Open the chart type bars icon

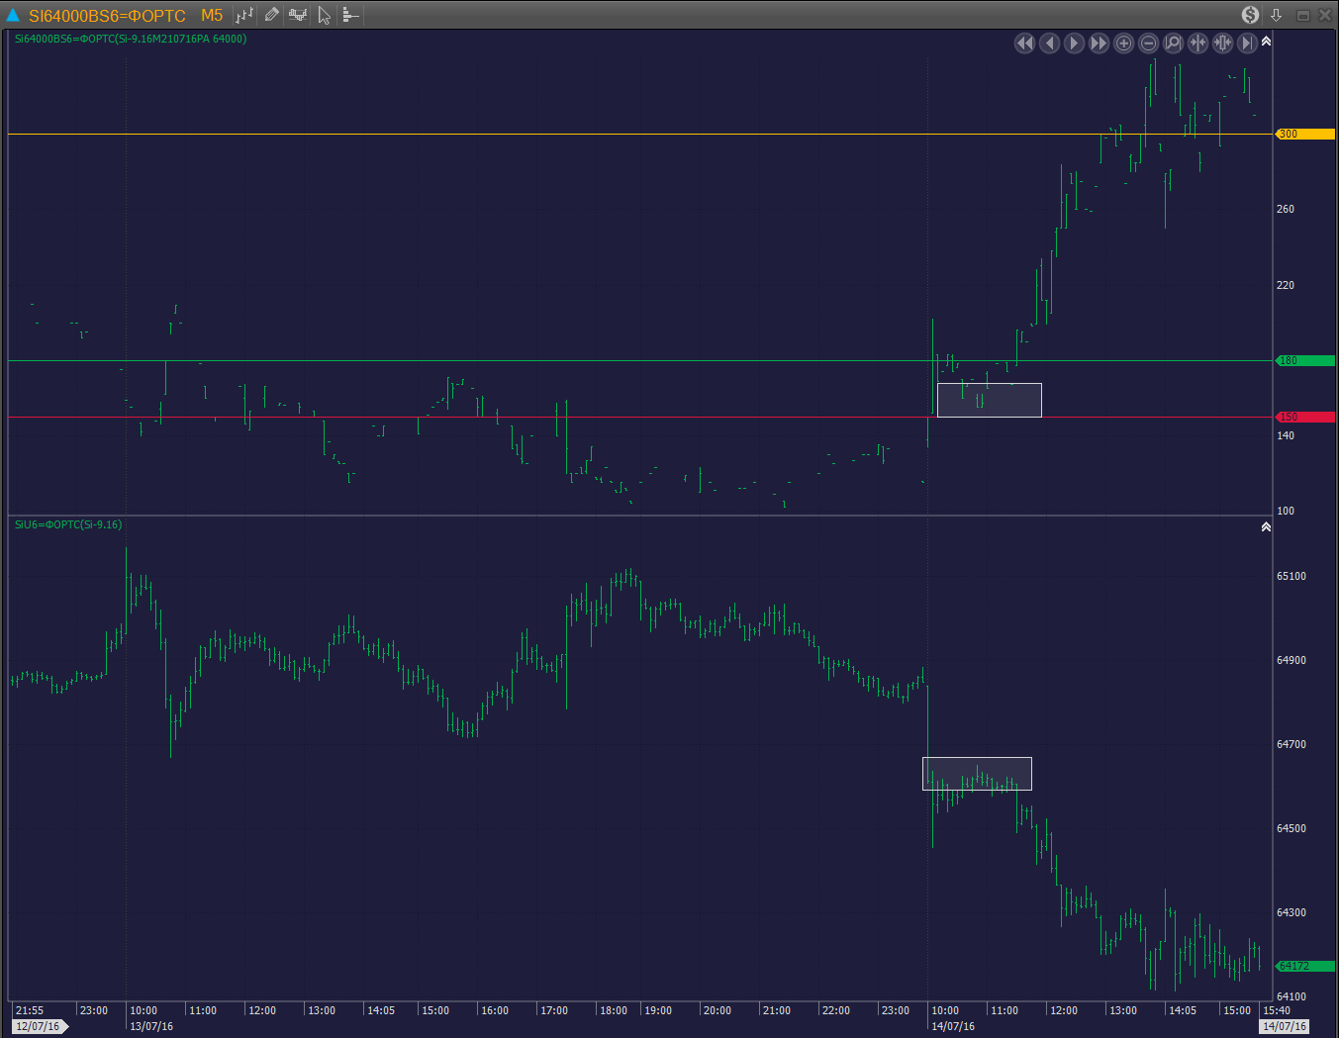[244, 15]
